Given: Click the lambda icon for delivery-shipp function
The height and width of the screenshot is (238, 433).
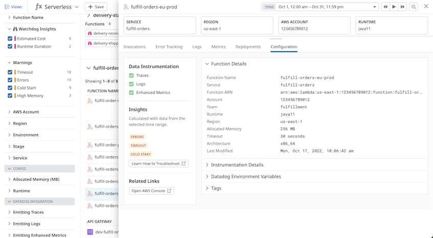Looking at the screenshot, I should [89, 43].
